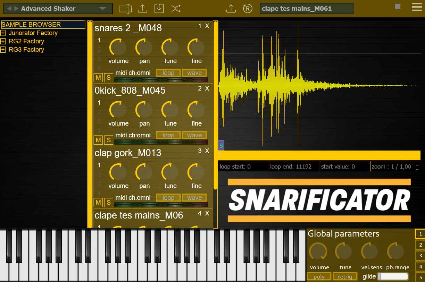The width and height of the screenshot is (425, 282).
Task: Open the wave editor for clap gork_M013
Action: tap(194, 197)
